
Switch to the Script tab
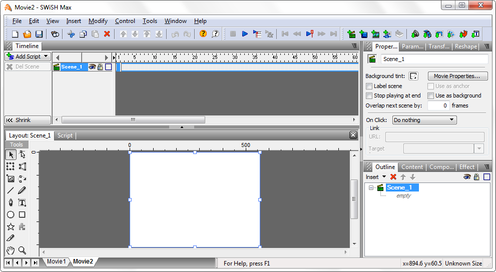click(x=65, y=135)
